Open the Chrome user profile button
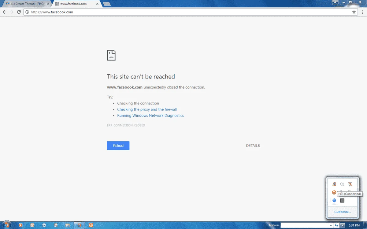 point(335,2)
